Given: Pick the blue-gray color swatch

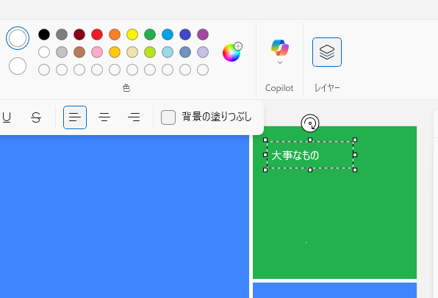Looking at the screenshot, I should pyautogui.click(x=185, y=52).
